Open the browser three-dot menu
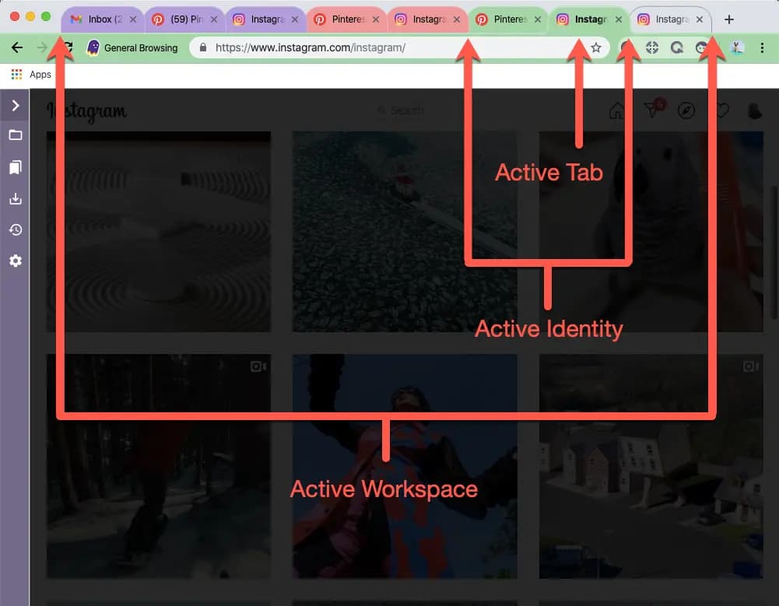 [x=762, y=47]
